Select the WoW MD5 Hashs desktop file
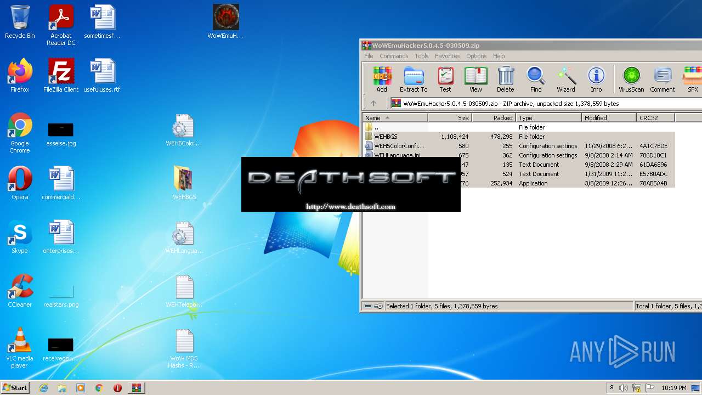The width and height of the screenshot is (702, 395). 184,348
